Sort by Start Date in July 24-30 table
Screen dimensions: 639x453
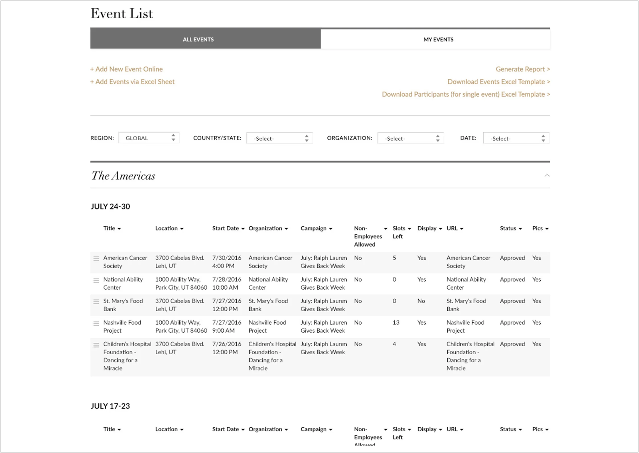228,228
